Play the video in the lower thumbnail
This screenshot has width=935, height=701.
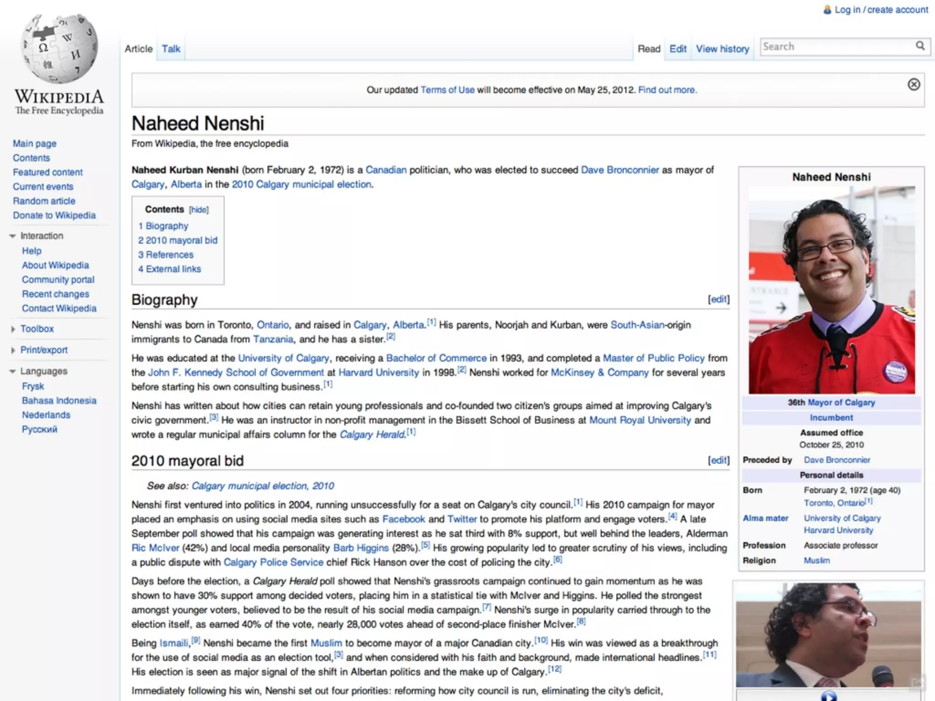[x=829, y=696]
